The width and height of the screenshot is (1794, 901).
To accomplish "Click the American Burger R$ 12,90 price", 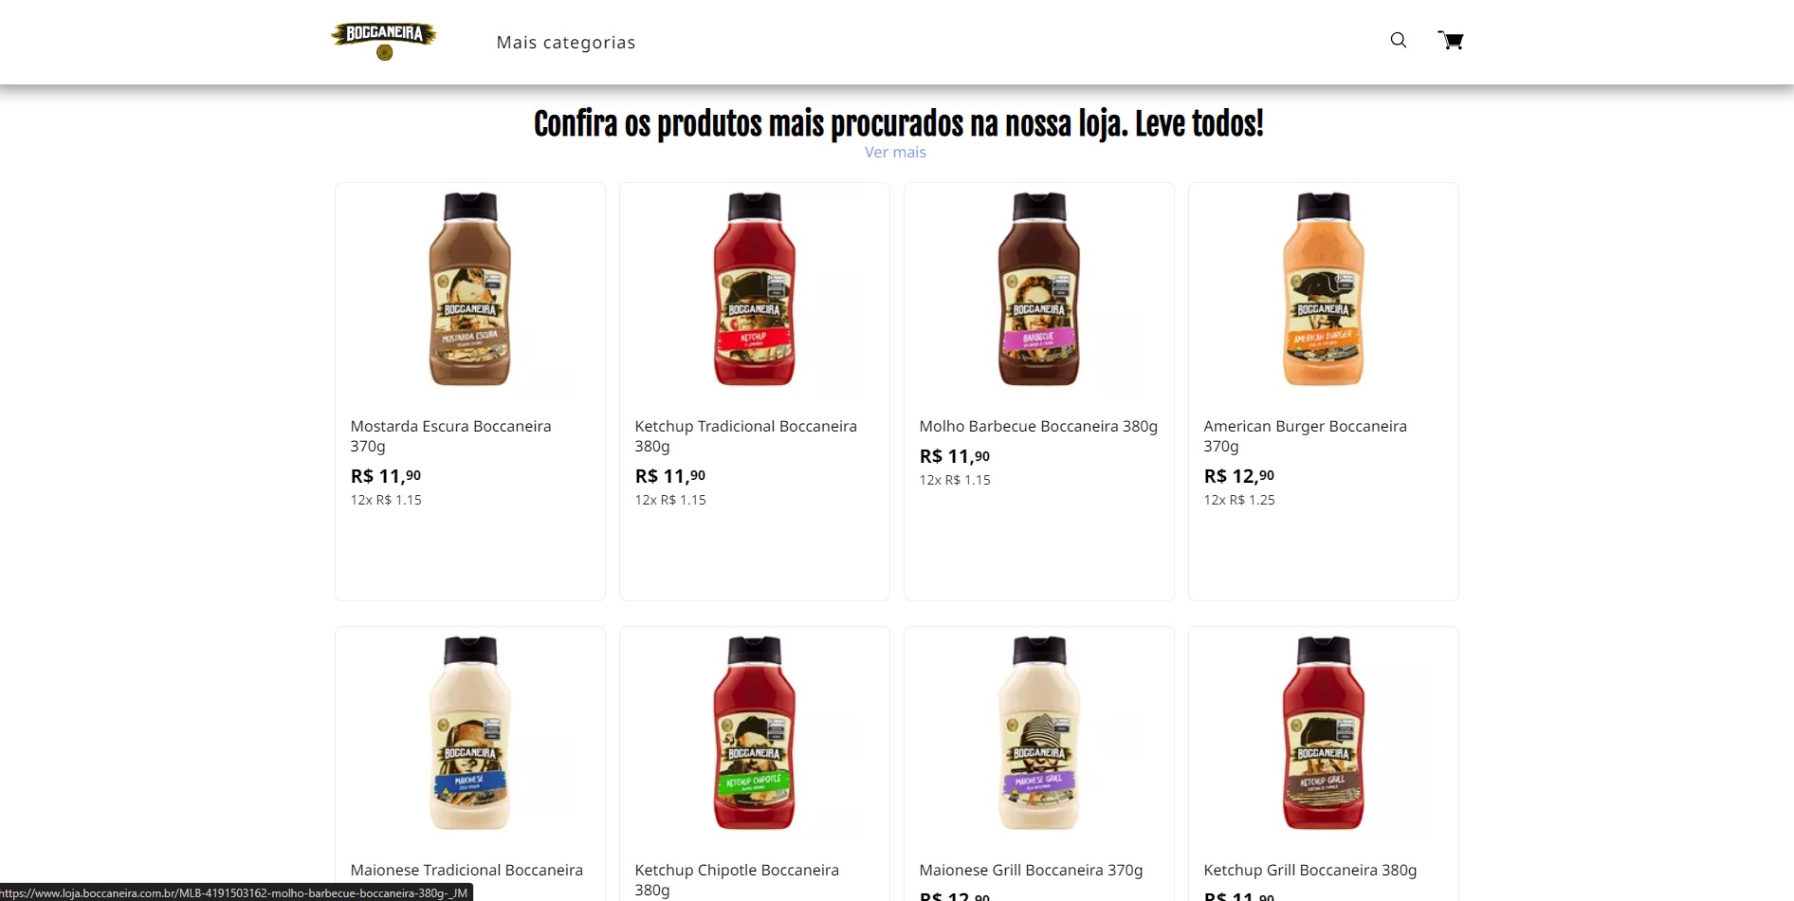I will coord(1238,476).
